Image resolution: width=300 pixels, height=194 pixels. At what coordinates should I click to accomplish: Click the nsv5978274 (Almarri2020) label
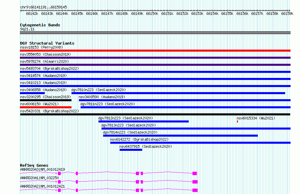pyautogui.click(x=44, y=61)
